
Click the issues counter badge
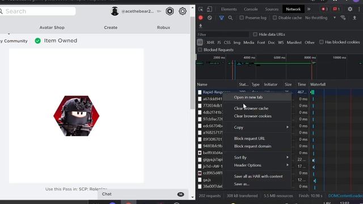[x=336, y=9]
